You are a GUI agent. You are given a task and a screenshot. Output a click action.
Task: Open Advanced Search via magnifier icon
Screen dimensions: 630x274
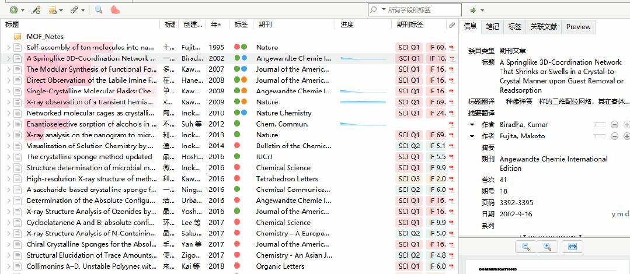pos(99,10)
